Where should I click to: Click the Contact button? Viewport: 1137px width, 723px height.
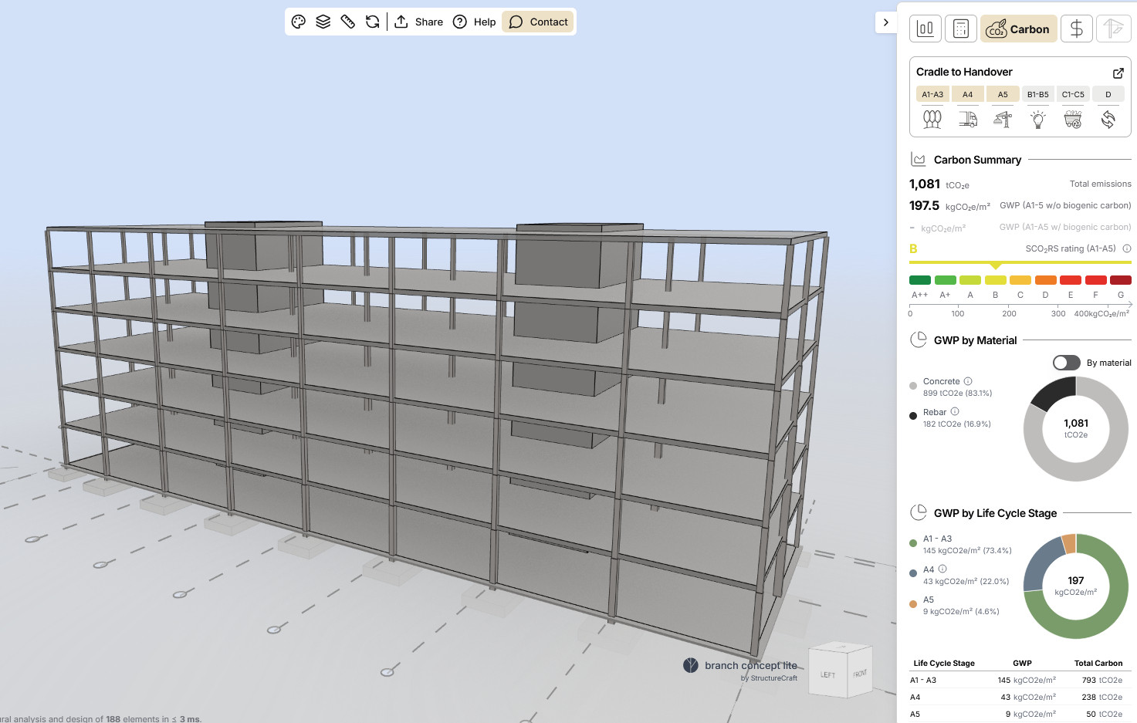[538, 22]
